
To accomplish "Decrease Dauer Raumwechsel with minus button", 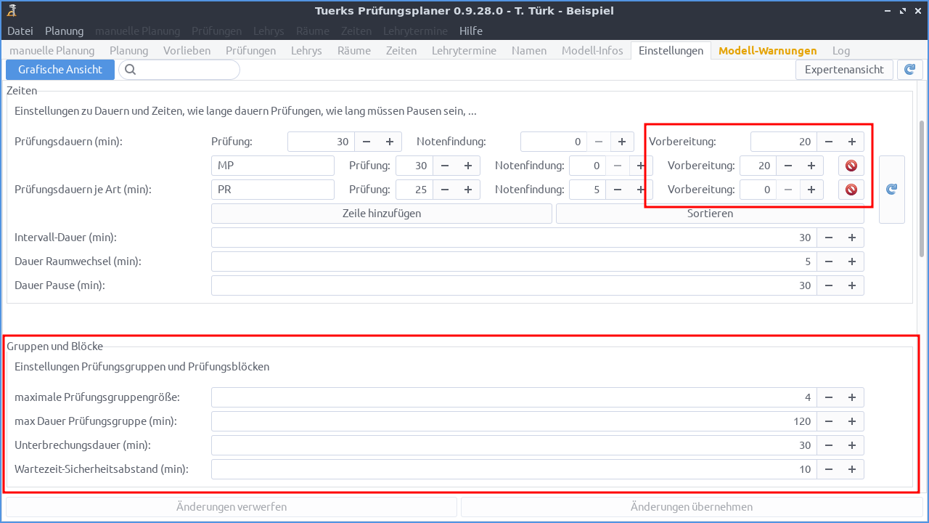I will click(x=829, y=261).
